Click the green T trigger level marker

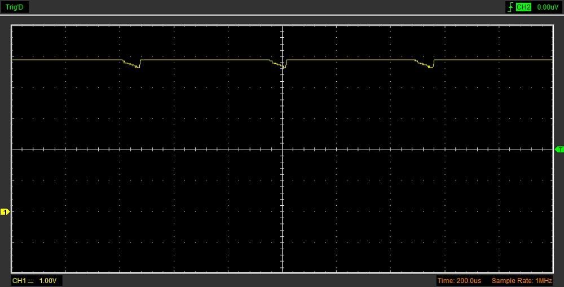pyautogui.click(x=559, y=149)
